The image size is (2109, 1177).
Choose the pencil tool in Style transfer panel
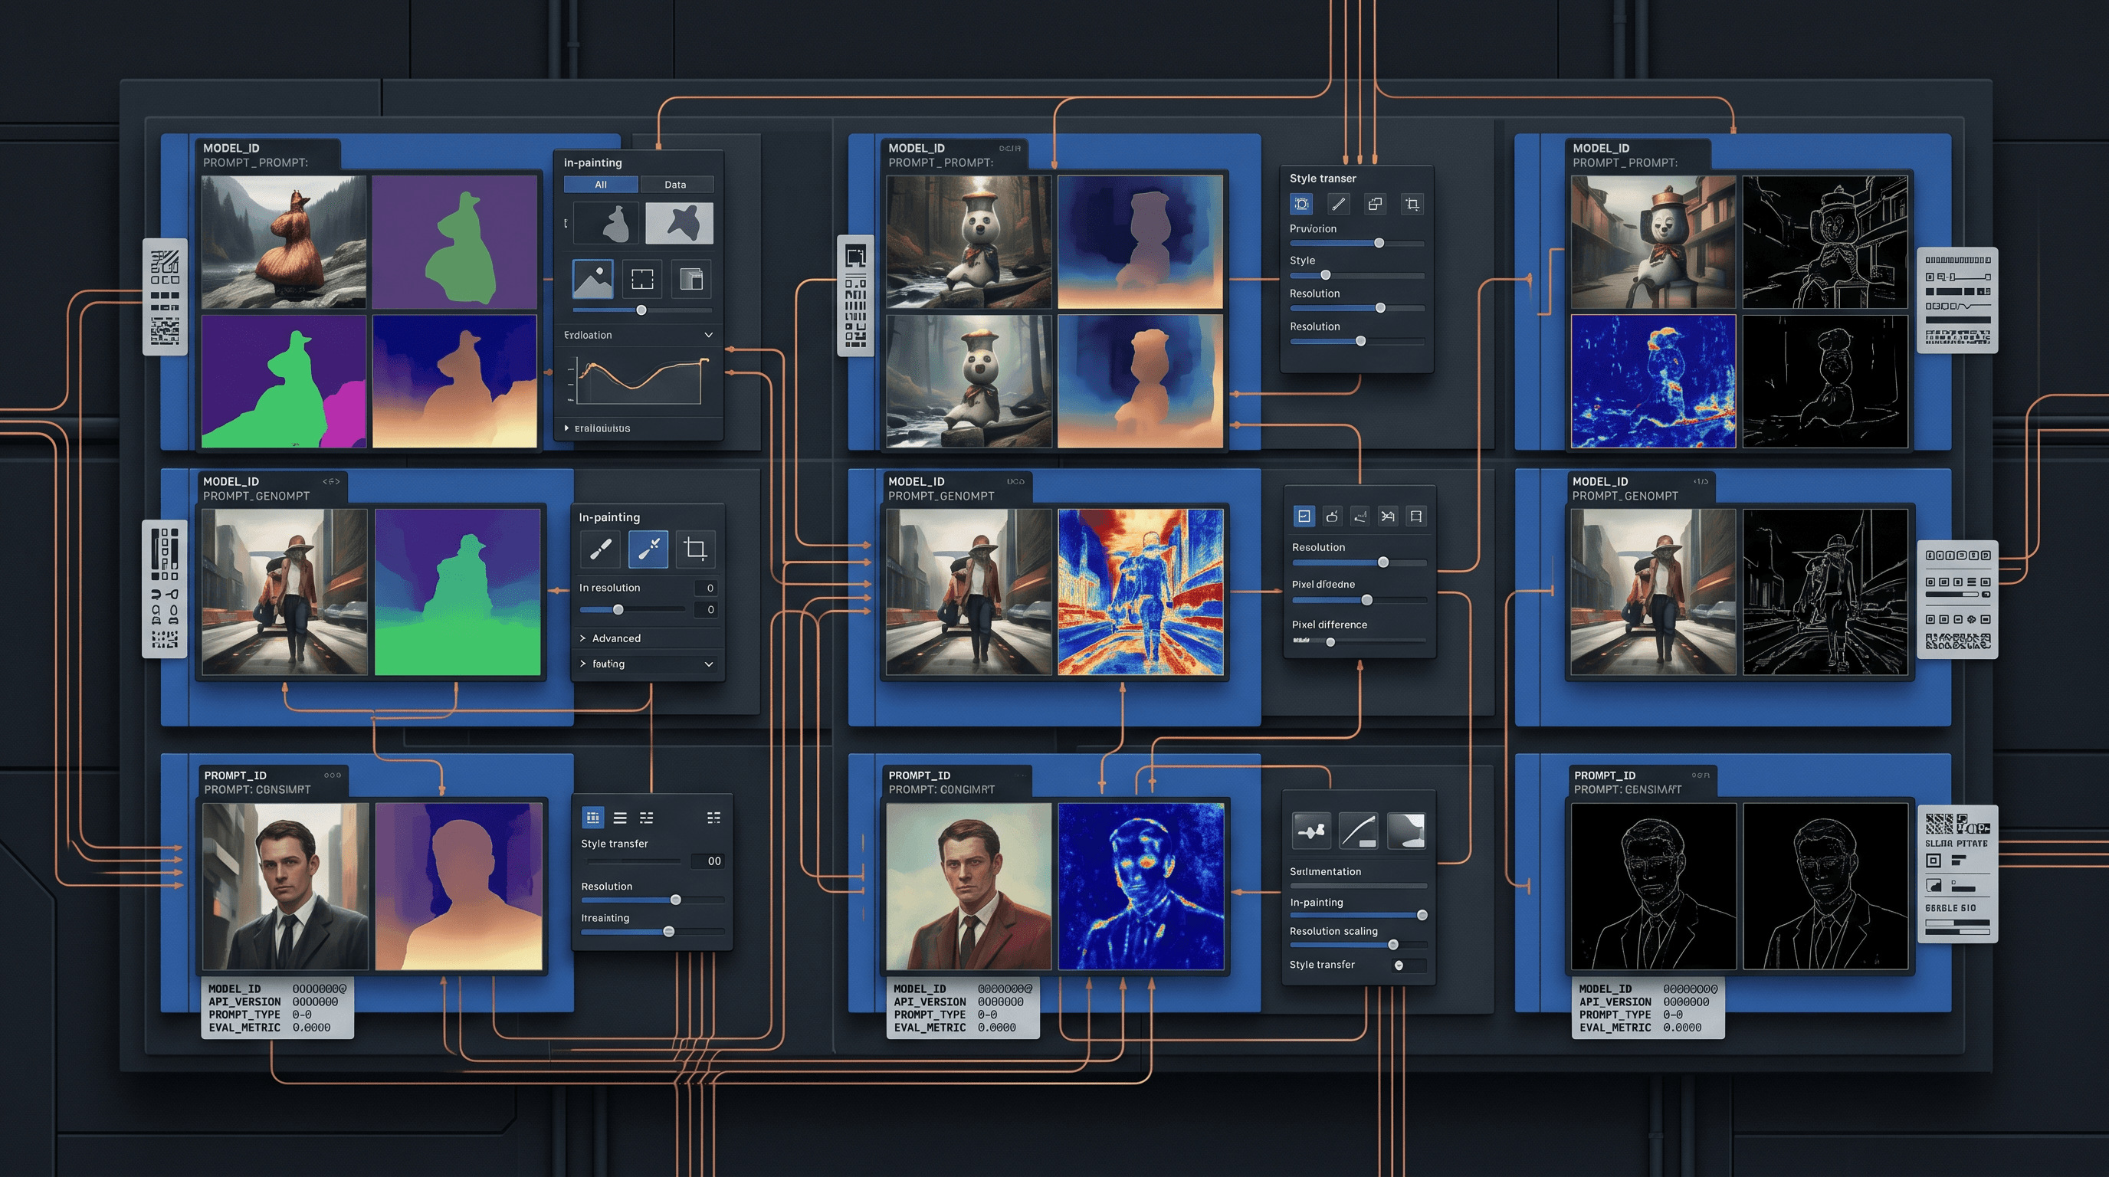pyautogui.click(x=1338, y=204)
